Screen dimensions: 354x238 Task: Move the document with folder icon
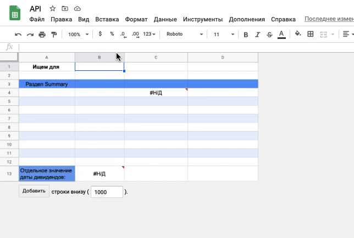point(65,9)
